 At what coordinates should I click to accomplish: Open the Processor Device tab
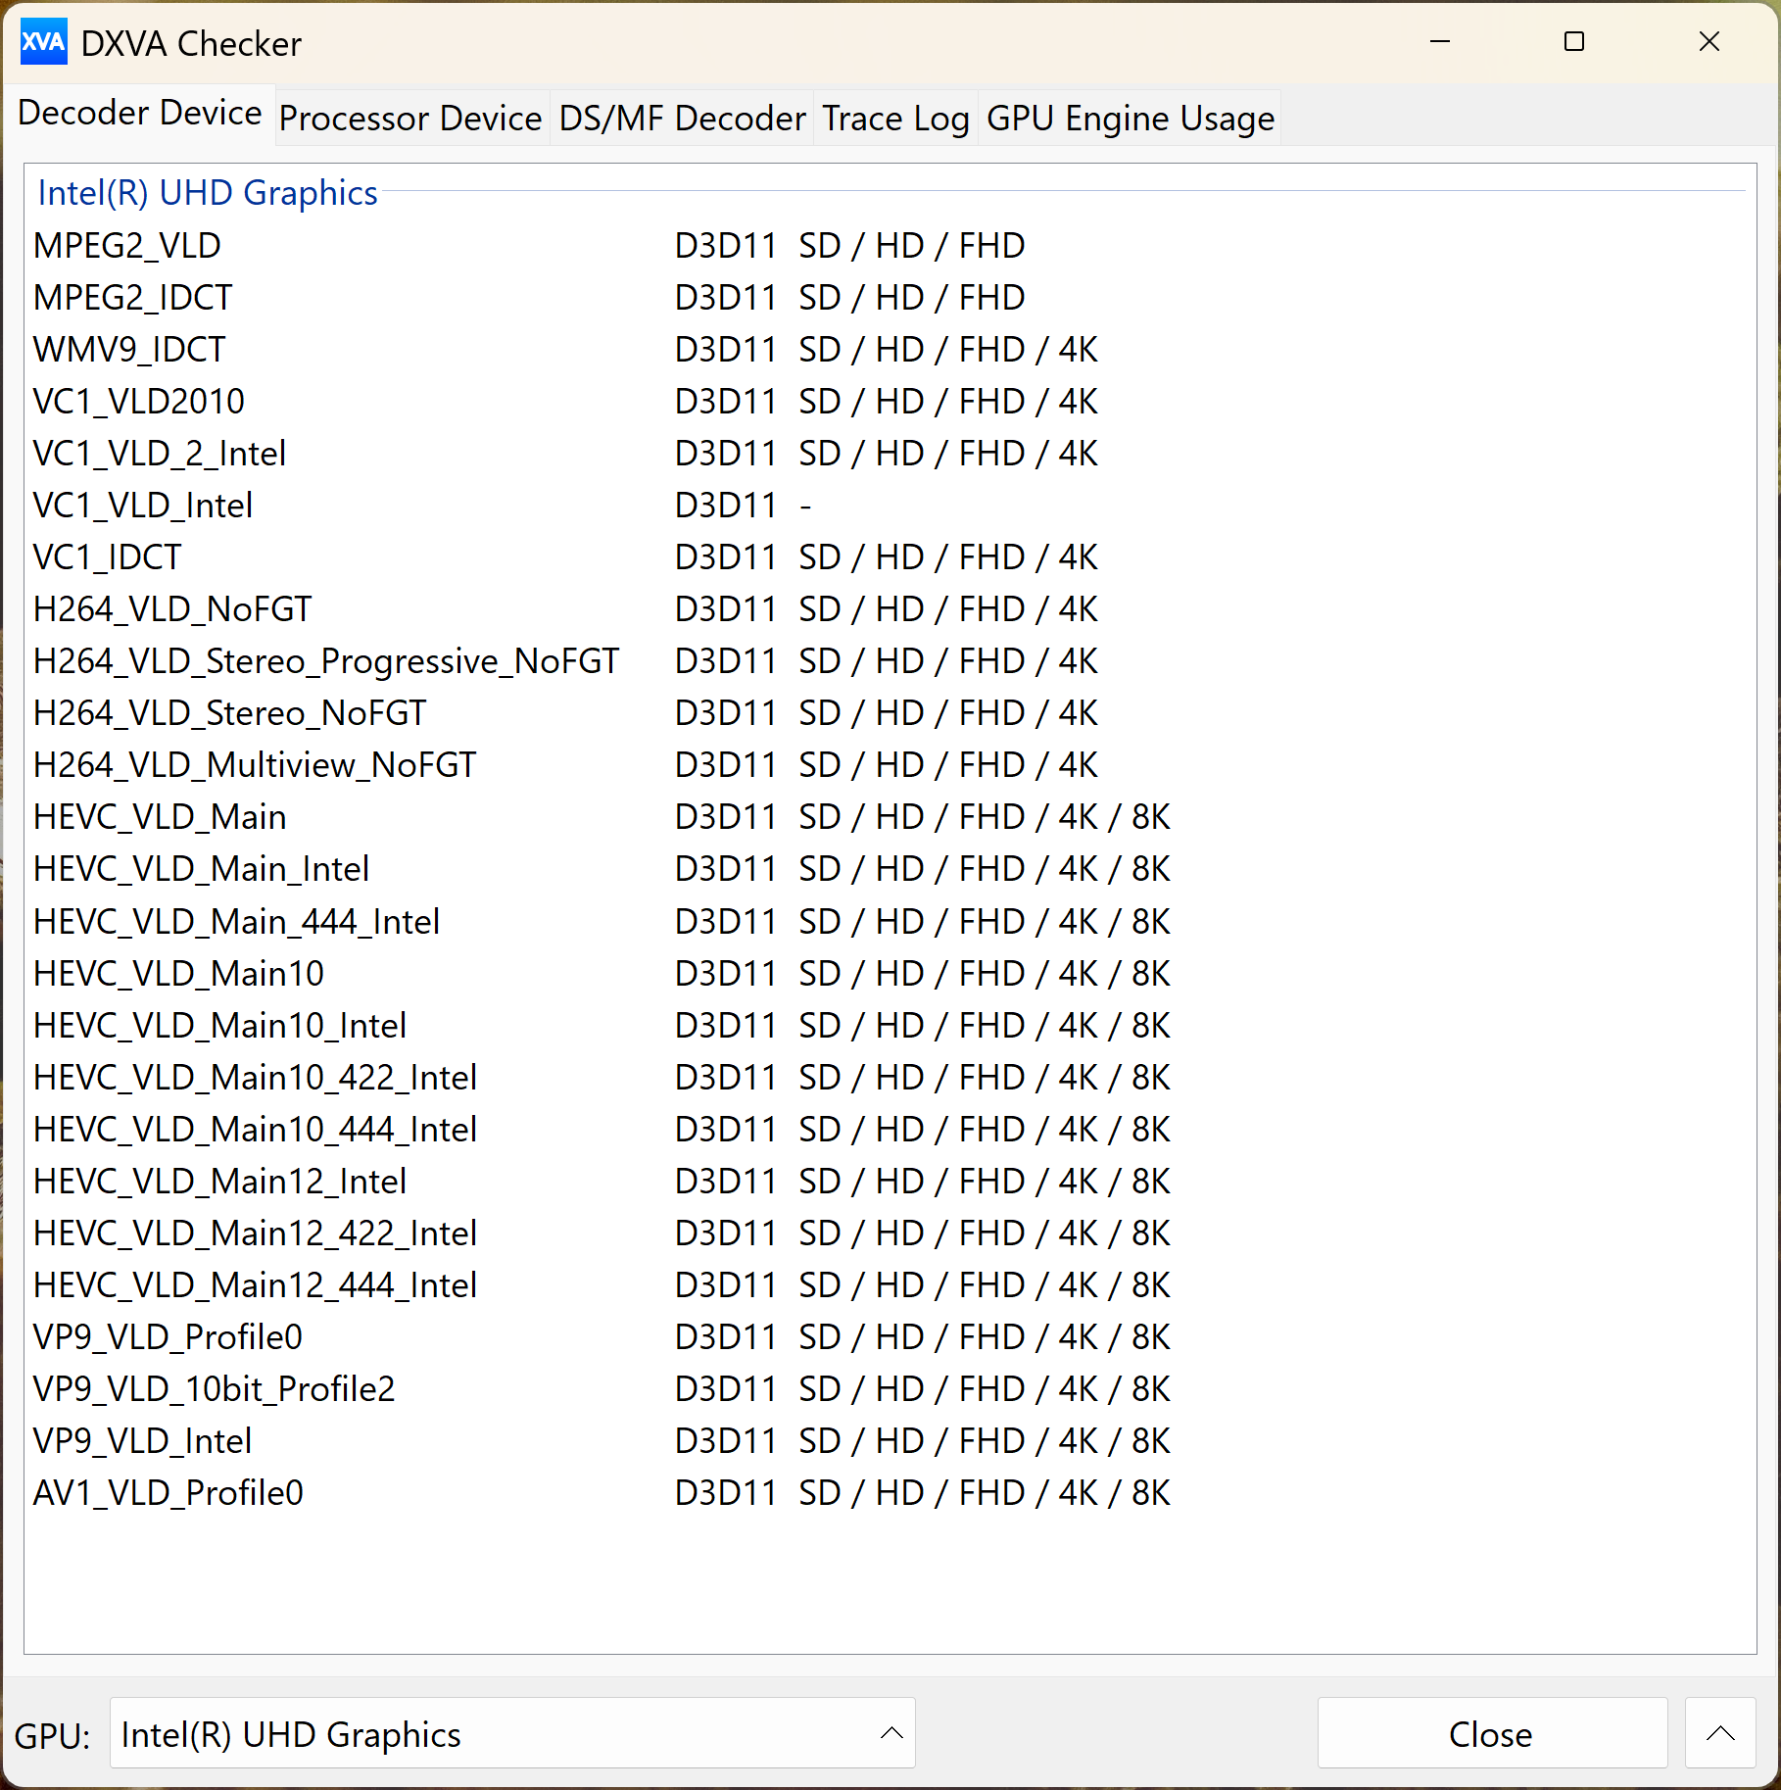409,118
